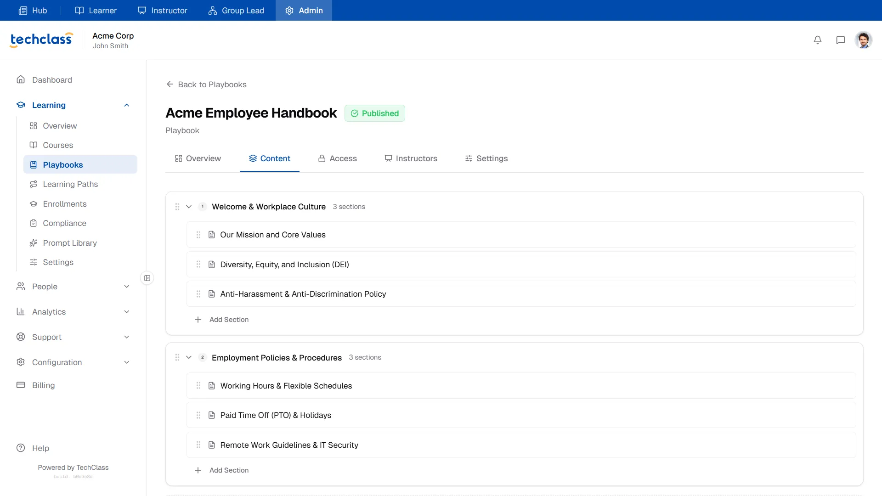This screenshot has width=882, height=496.
Task: Expand the Configuration sidebar section
Action: [x=127, y=362]
